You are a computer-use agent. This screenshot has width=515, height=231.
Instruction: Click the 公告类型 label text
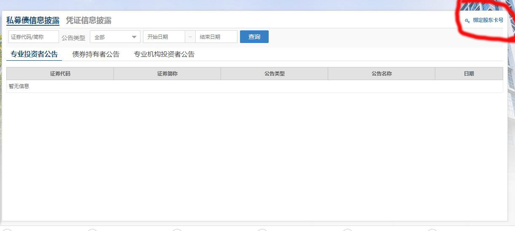tap(73, 38)
